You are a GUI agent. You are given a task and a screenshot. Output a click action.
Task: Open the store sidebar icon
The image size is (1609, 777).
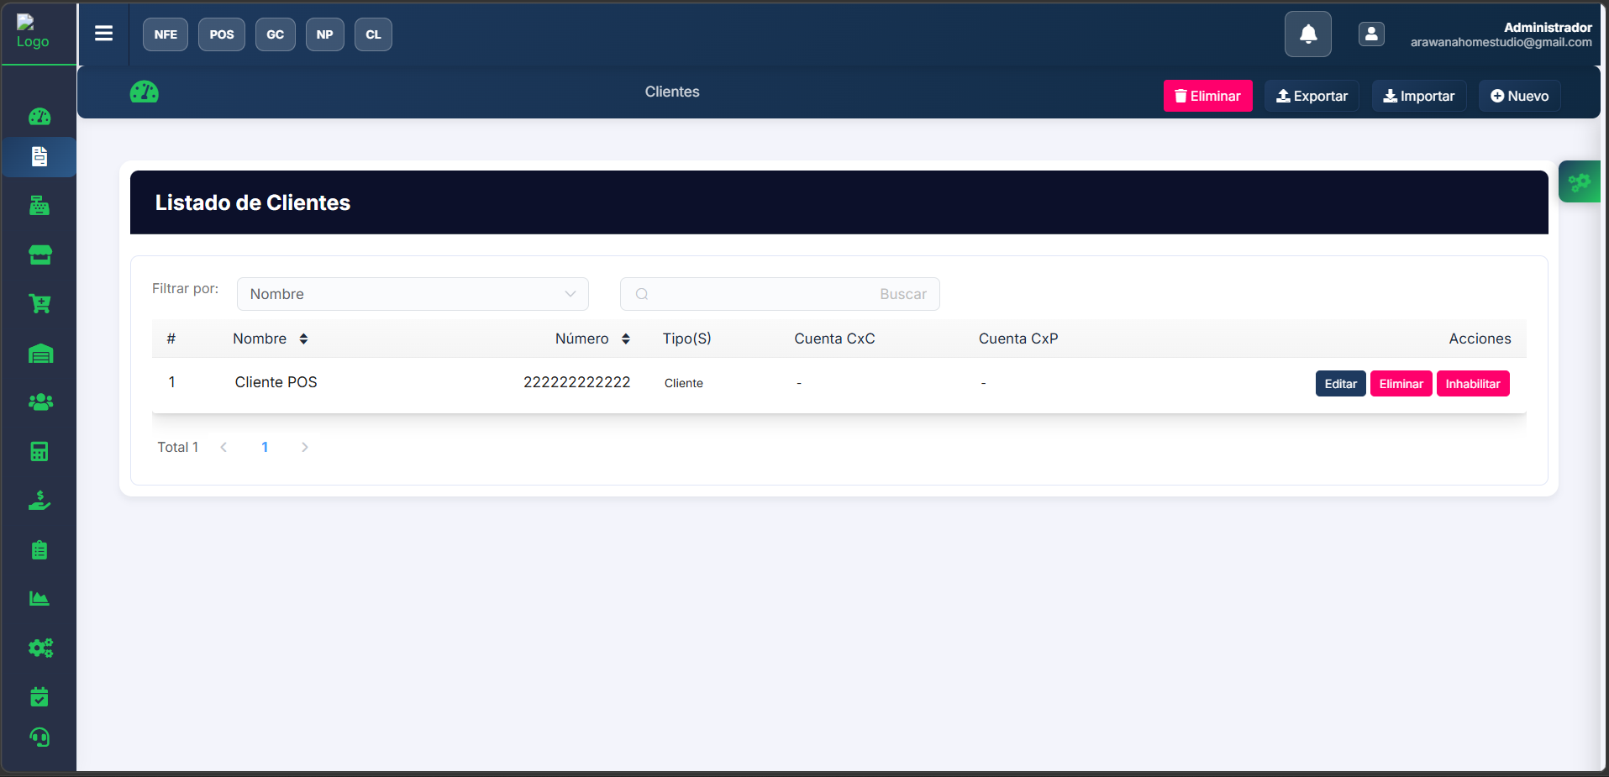[39, 255]
